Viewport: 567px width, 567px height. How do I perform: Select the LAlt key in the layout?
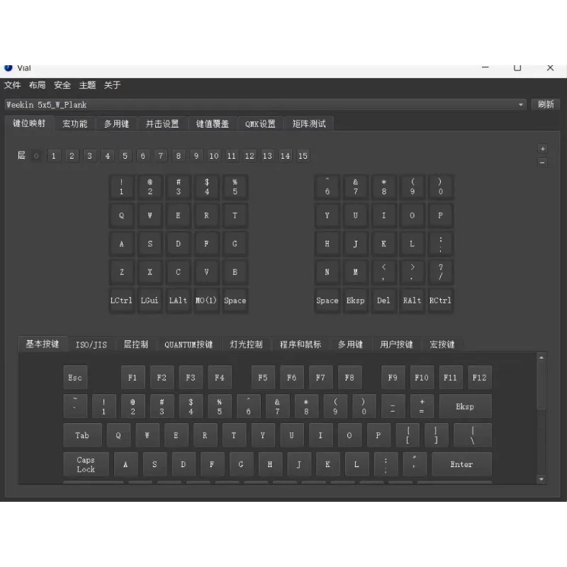(179, 300)
